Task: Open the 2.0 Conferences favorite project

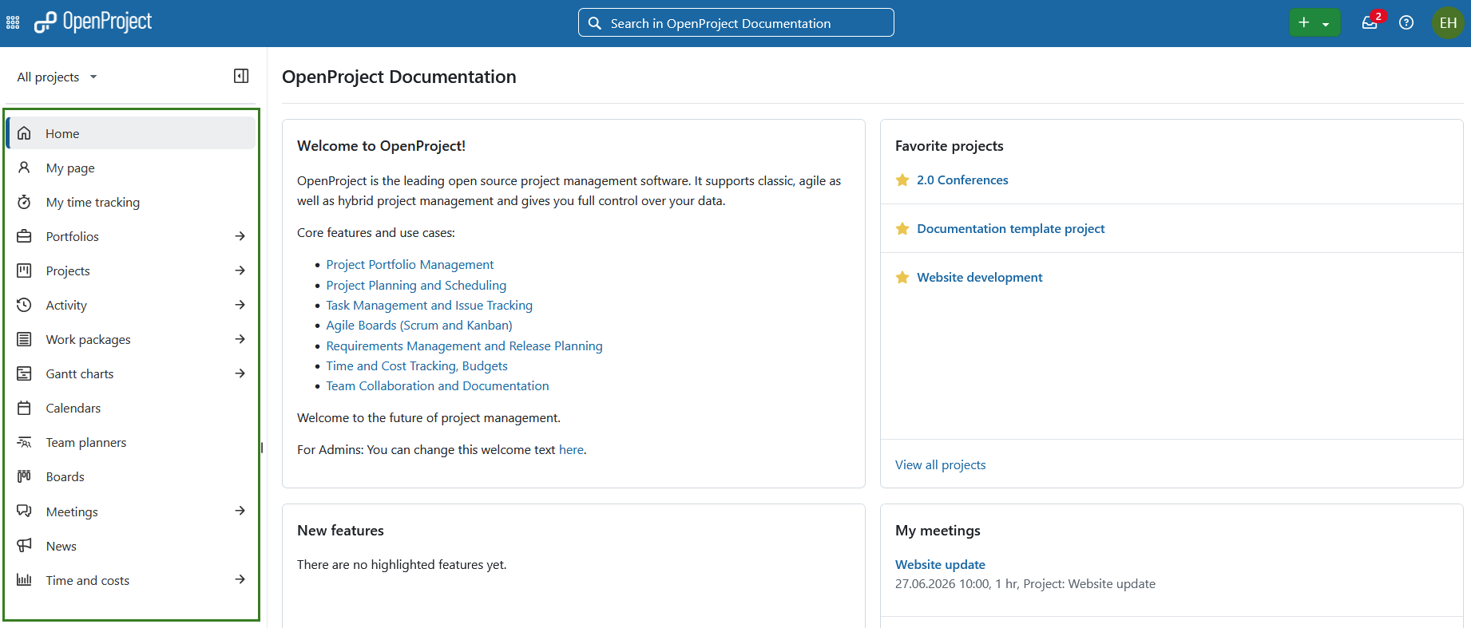Action: 962,180
